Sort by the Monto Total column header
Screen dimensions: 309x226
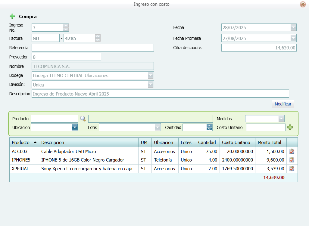(x=269, y=143)
